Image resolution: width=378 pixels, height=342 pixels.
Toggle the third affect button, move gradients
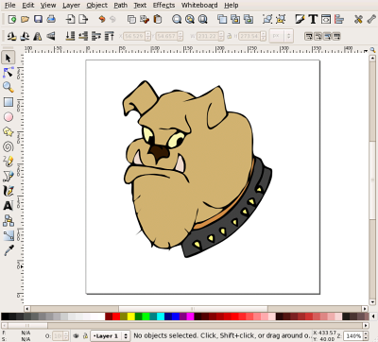pyautogui.click(x=327, y=36)
